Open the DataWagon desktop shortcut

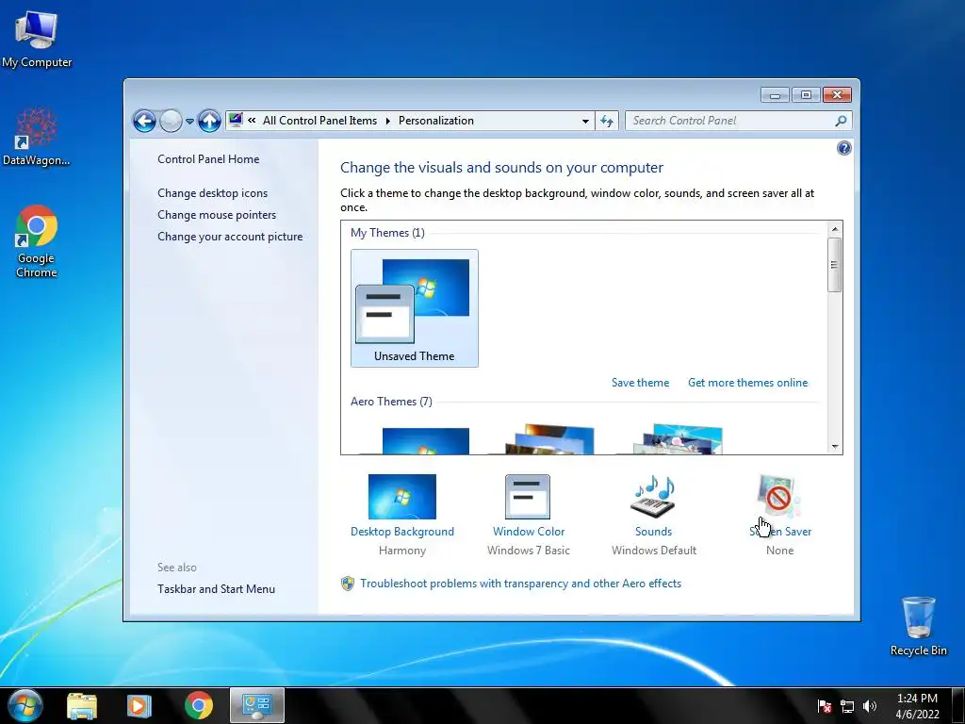[x=37, y=137]
